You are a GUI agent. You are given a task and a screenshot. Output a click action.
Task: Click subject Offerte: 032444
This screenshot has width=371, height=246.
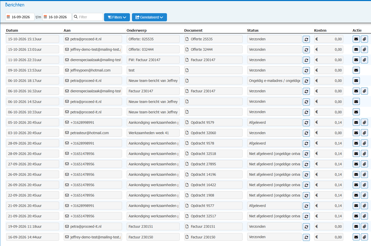point(153,49)
